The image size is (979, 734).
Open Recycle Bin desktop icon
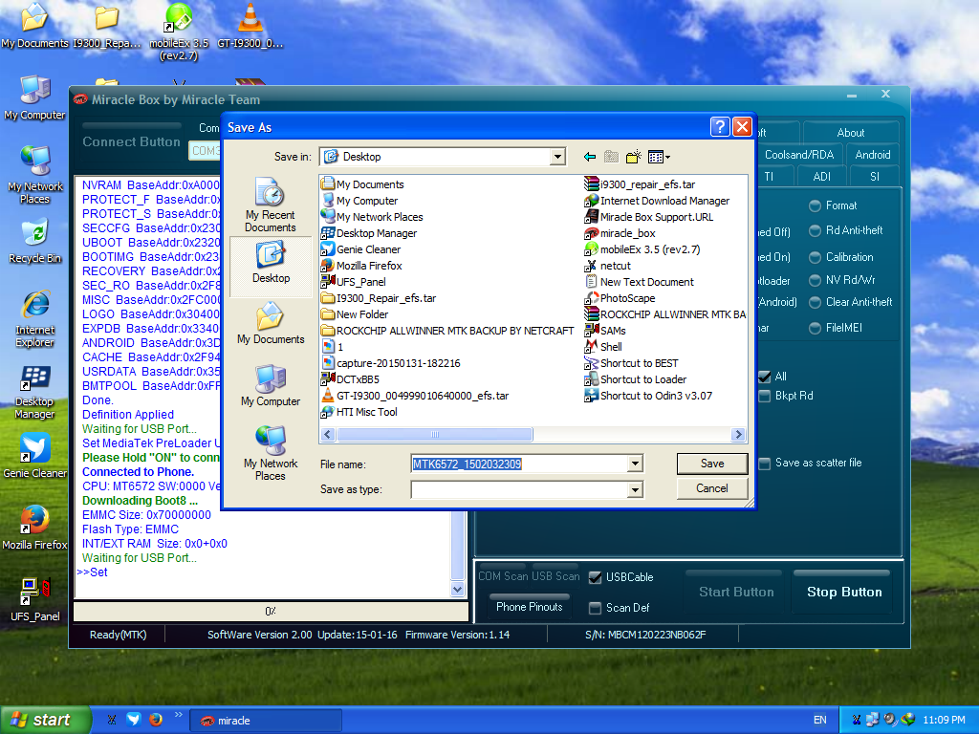(35, 241)
